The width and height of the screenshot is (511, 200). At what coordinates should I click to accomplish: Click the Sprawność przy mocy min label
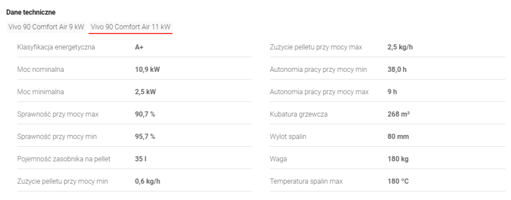coord(57,137)
